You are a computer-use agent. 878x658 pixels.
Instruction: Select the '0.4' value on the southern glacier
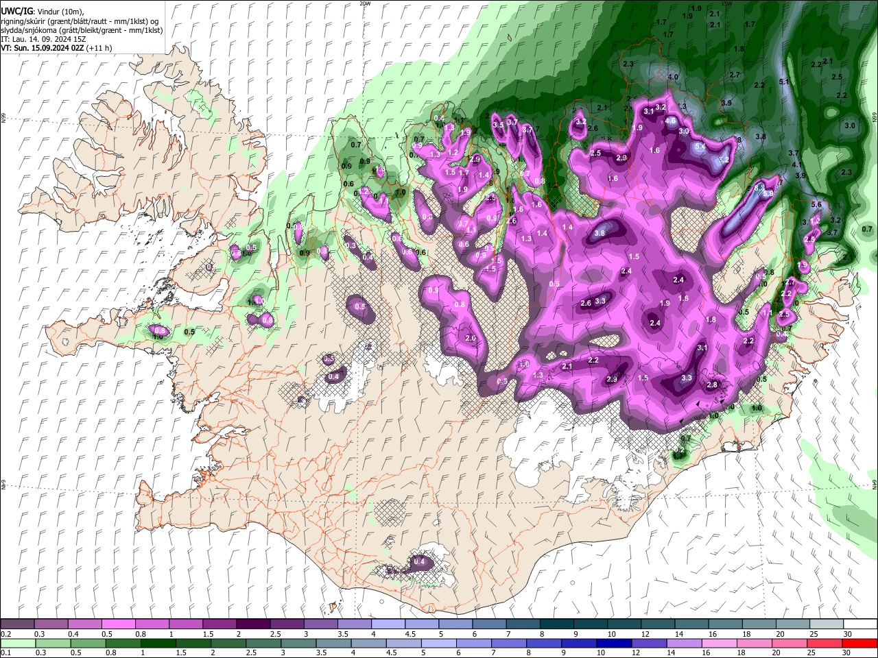click(420, 561)
